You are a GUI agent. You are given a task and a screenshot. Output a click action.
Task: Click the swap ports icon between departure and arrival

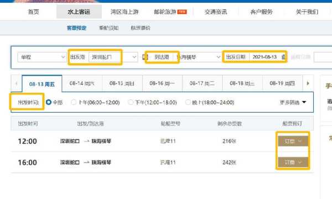pyautogui.click(x=144, y=57)
